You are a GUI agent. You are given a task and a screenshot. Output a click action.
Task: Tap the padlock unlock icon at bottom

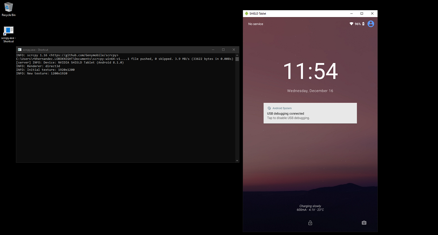310,223
